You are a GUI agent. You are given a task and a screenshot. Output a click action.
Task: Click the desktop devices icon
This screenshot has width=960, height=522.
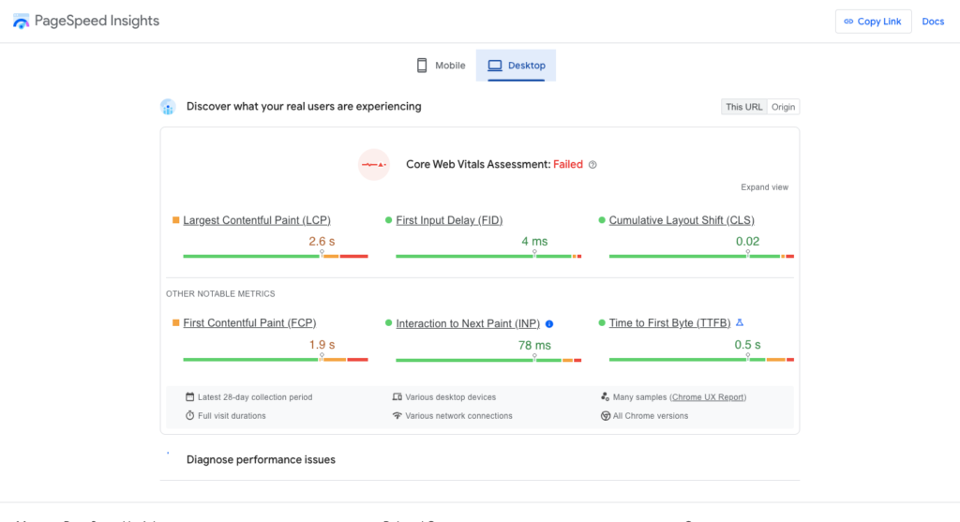pyautogui.click(x=397, y=396)
